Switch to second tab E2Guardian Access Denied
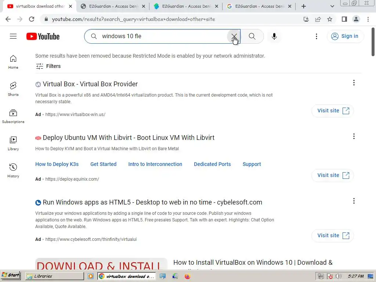Image resolution: width=376 pixels, height=282 pixels. pyautogui.click(x=113, y=7)
